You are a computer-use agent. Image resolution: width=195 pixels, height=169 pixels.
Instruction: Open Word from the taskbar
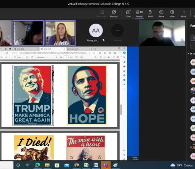96,165
